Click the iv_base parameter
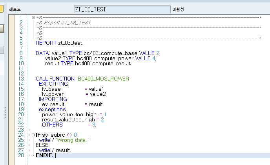This screenshot has height=165, width=270. [51, 89]
